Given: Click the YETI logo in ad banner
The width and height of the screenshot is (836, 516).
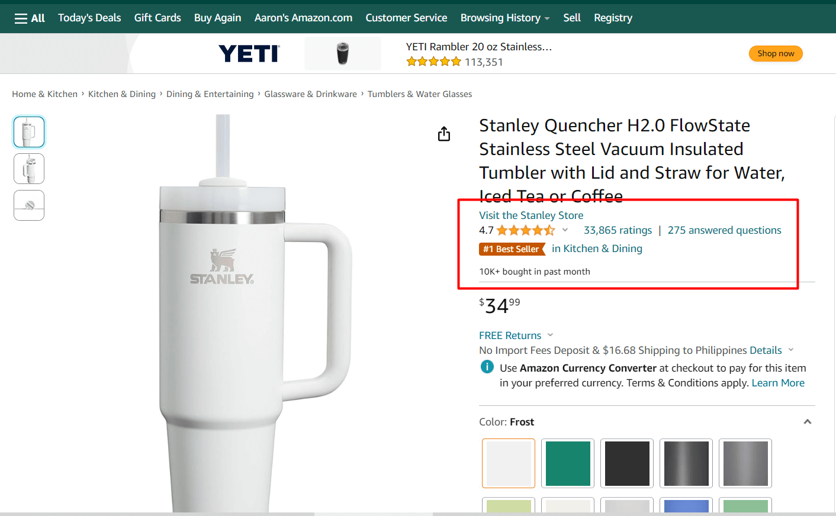Looking at the screenshot, I should click(x=249, y=54).
